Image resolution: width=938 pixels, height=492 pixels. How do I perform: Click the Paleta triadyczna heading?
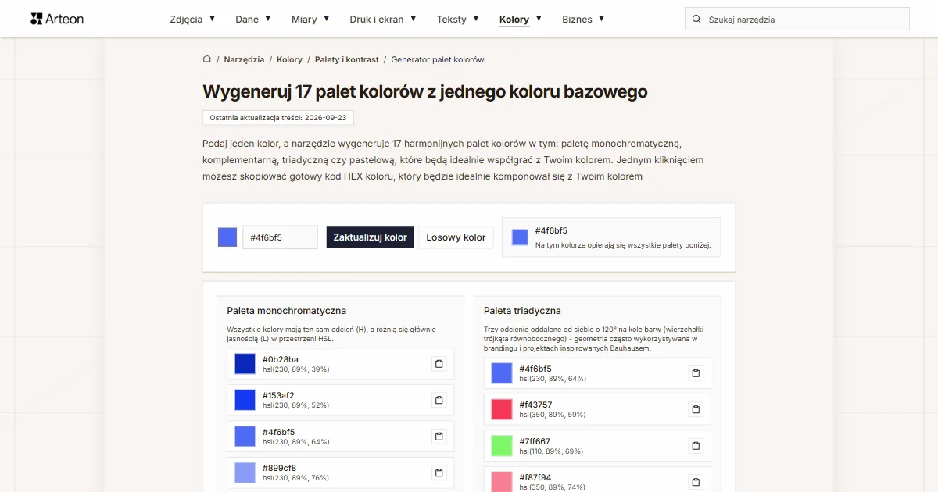(522, 311)
